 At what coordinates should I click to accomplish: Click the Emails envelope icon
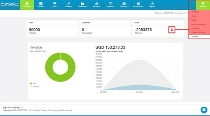41,4
